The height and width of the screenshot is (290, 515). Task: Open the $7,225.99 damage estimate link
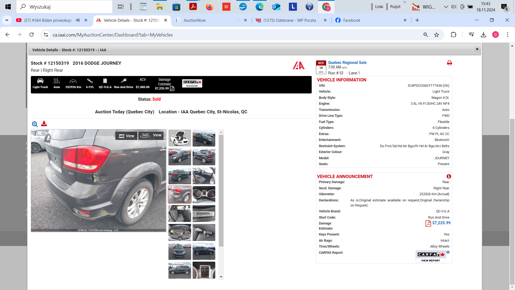point(441,223)
